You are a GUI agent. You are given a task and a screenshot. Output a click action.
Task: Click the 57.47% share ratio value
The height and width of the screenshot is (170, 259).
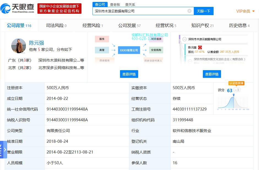click(x=200, y=52)
